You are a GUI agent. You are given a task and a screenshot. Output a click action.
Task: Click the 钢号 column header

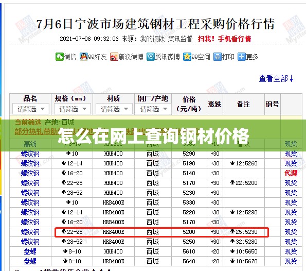(272, 104)
